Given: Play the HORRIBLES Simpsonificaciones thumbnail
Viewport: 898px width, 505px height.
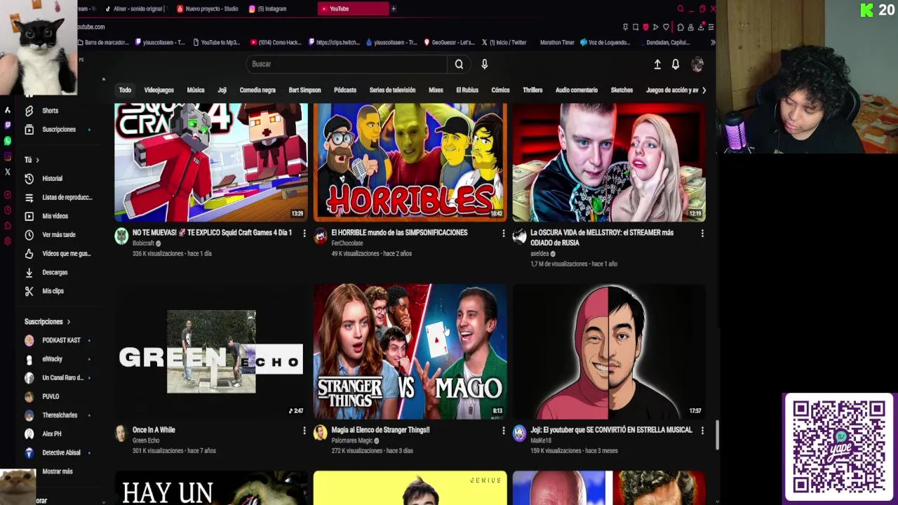Looking at the screenshot, I should coord(410,163).
